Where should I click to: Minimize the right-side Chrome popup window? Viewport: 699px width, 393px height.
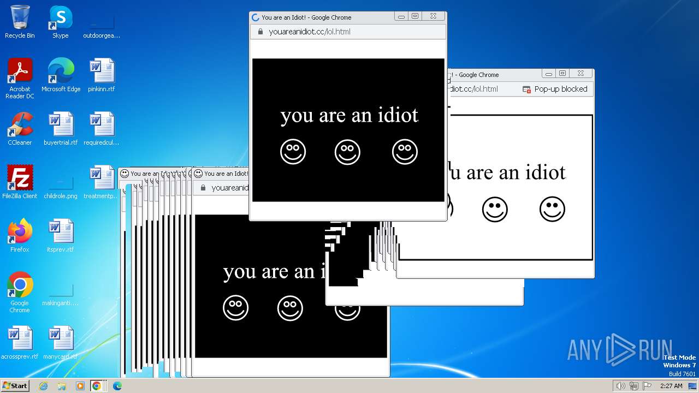549,74
